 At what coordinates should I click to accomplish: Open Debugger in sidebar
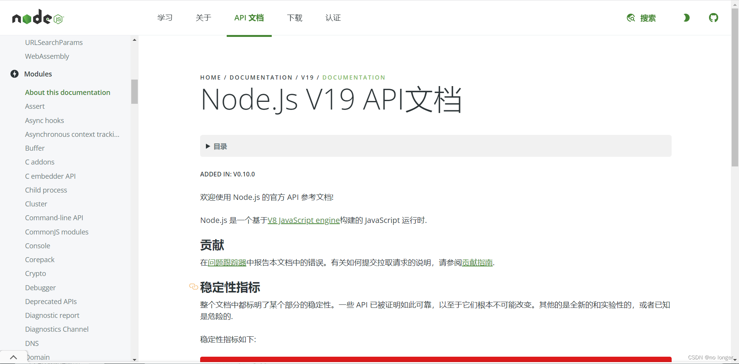coord(40,288)
